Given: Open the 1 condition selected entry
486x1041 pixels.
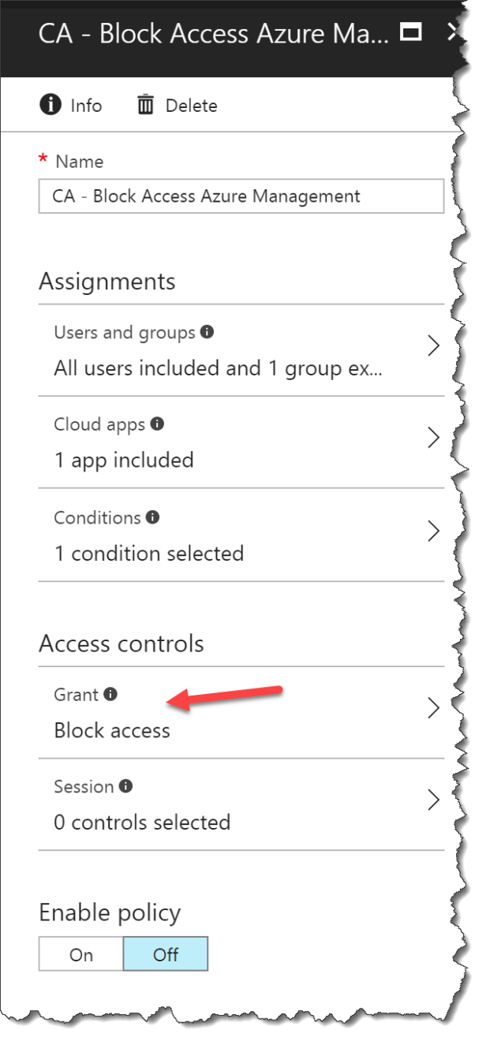Looking at the screenshot, I should pyautogui.click(x=237, y=553).
